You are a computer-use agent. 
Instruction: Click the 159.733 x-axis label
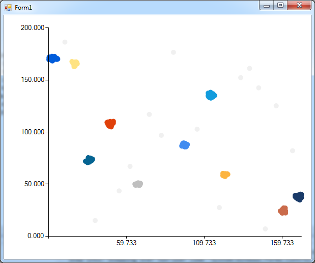point(282,243)
